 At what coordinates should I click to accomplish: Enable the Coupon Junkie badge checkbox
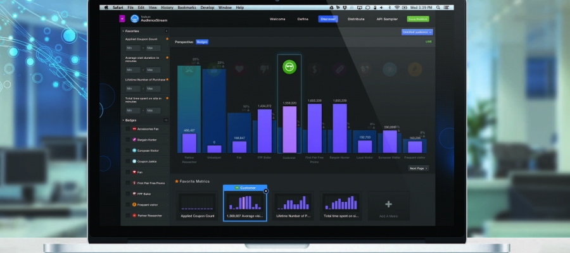tap(127, 161)
